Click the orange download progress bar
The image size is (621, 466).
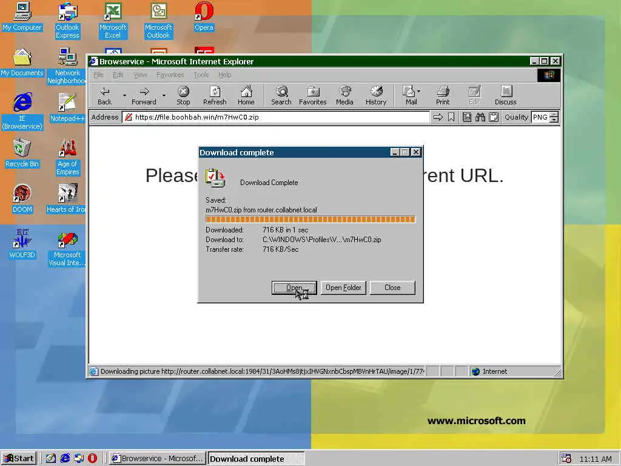click(310, 219)
